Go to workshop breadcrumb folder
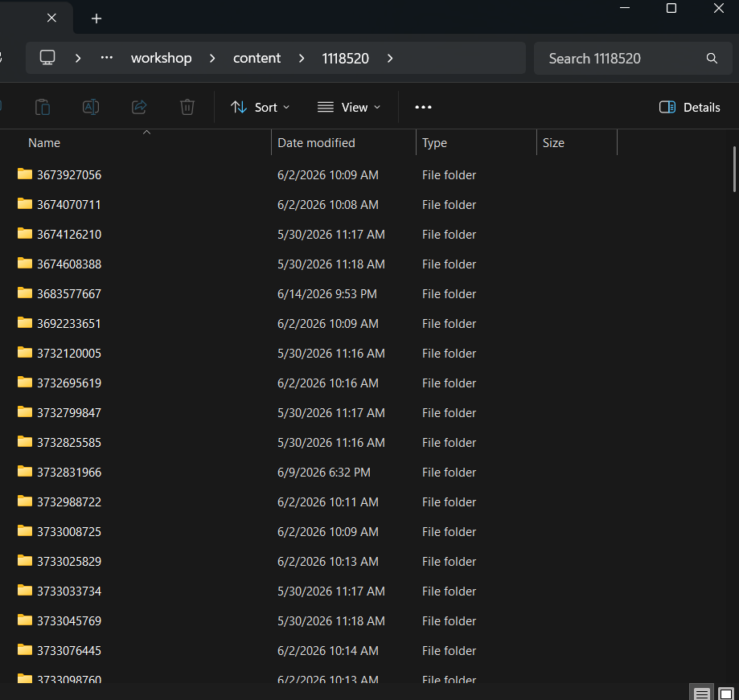The image size is (739, 700). [x=161, y=59]
